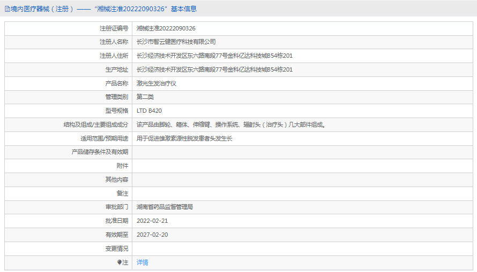Image resolution: width=477 pixels, height=272 pixels.
Task: Select model specification LTD B420
Action: (x=149, y=111)
